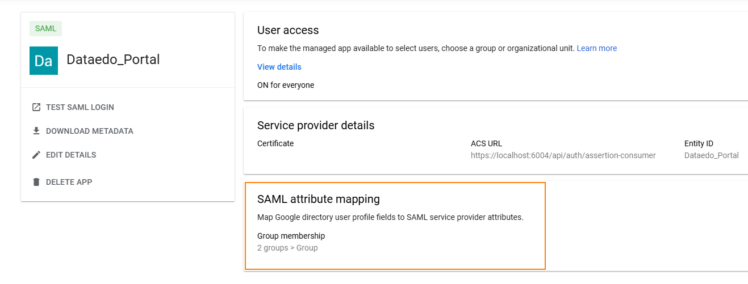Click the Group membership label
Screen dimensions: 748x284
click(291, 236)
